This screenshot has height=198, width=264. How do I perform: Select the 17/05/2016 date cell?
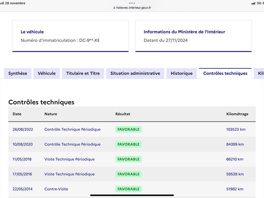click(22, 174)
